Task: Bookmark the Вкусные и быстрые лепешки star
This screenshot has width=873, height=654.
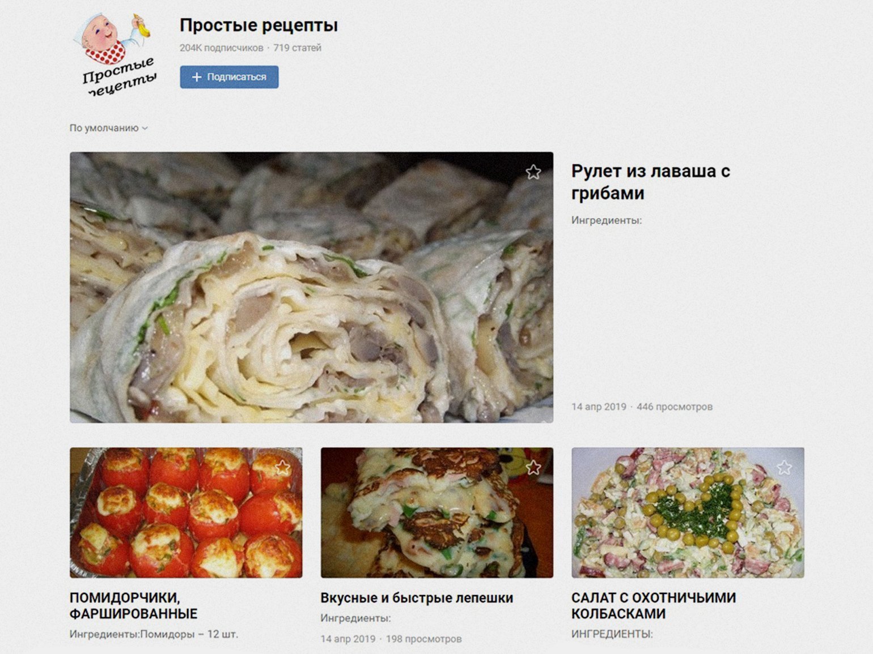Action: pyautogui.click(x=533, y=468)
